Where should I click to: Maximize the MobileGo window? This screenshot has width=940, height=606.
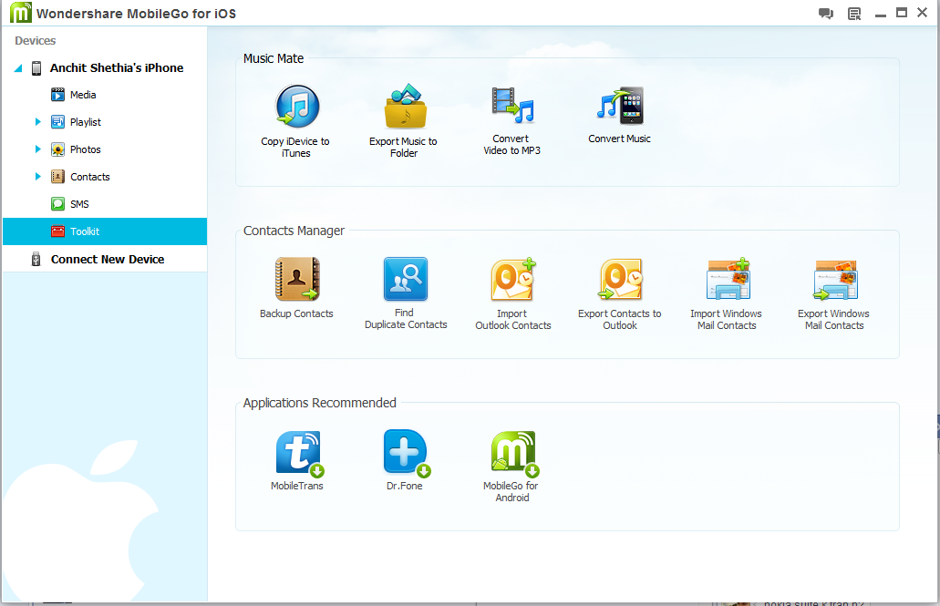pyautogui.click(x=902, y=13)
